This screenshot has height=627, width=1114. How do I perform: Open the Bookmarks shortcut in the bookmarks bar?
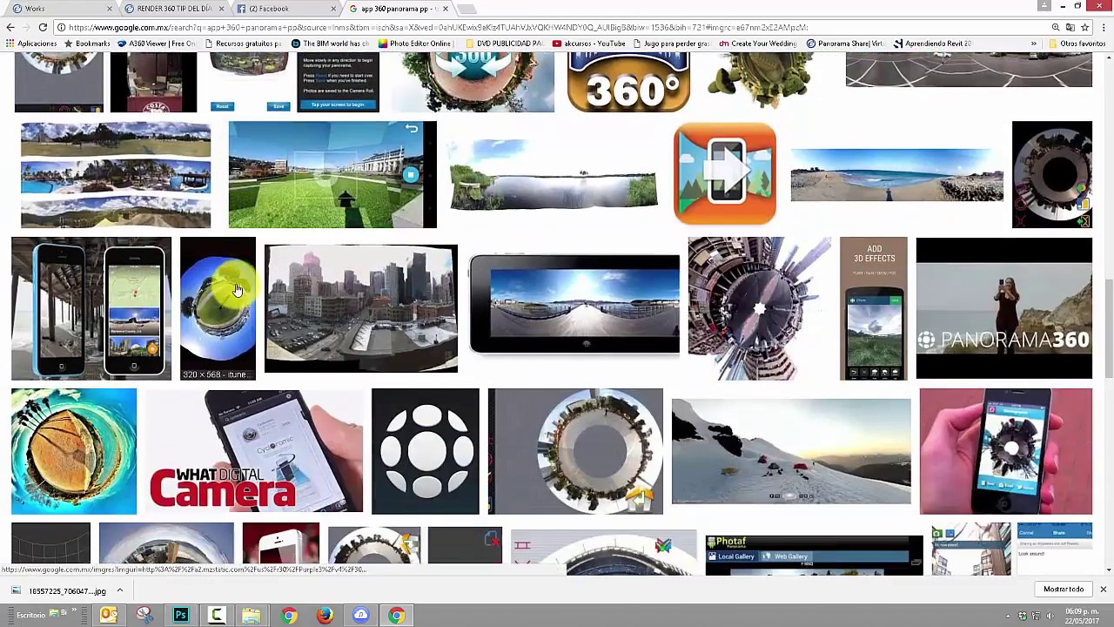click(87, 44)
